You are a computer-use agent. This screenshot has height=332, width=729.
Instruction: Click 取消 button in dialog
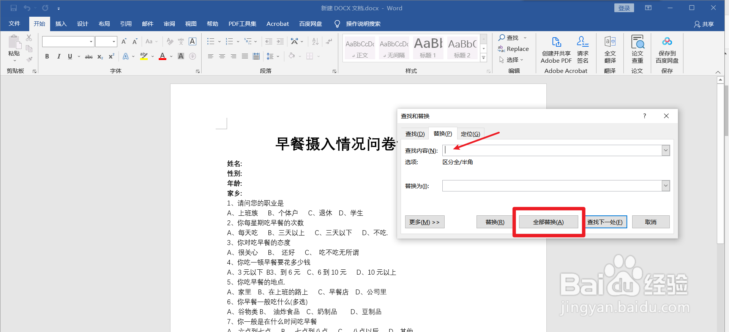[x=651, y=222]
